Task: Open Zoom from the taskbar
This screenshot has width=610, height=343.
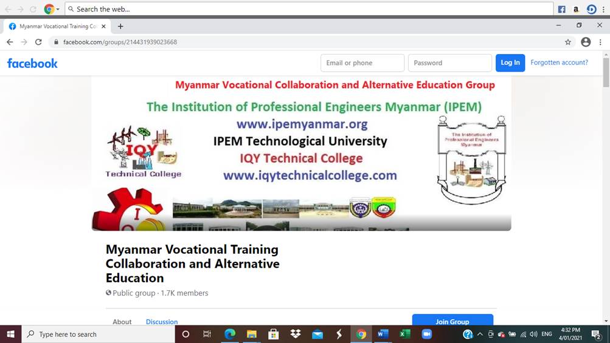Action: 427,334
